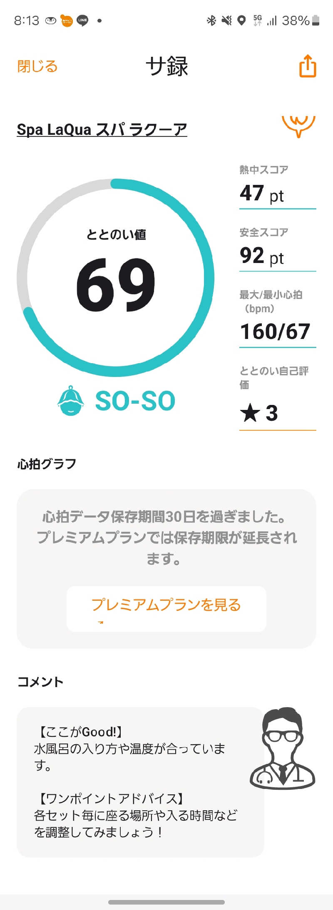Screen dimensions: 333x910
Task: Tap the ここがGood comment box
Action: [140, 782]
